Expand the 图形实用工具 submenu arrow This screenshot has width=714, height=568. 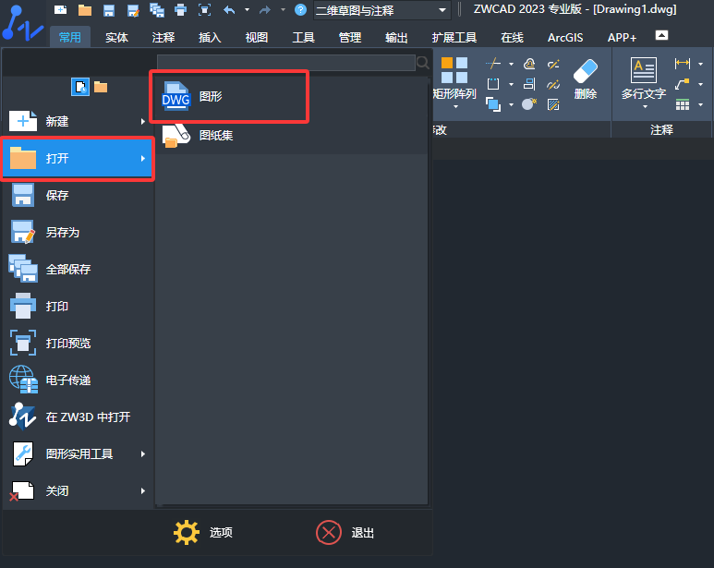143,453
